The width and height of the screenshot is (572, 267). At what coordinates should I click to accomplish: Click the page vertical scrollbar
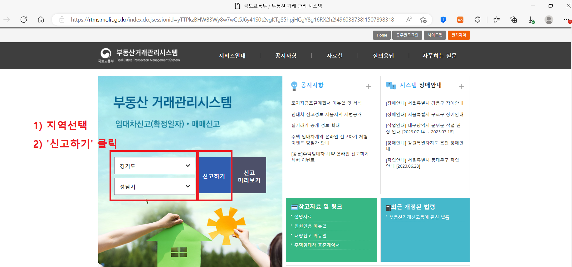tap(571, 147)
